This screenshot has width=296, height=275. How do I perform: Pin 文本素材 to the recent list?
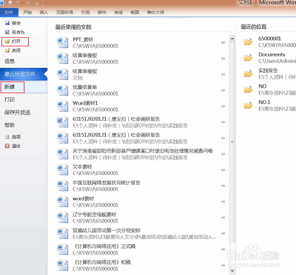223,170
